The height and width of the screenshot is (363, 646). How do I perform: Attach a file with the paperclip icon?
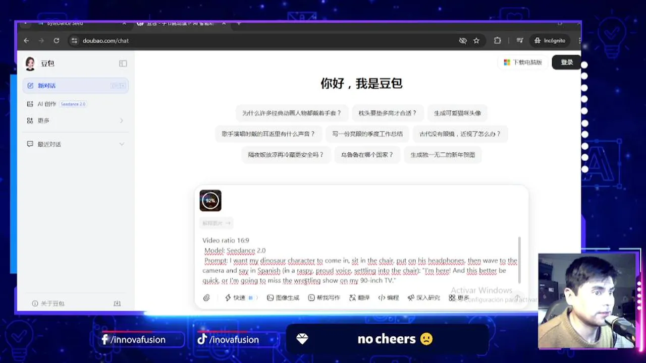206,298
